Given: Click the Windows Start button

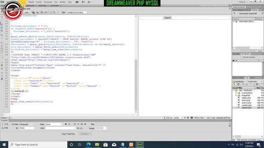Looking at the screenshot, I should point(4,144).
